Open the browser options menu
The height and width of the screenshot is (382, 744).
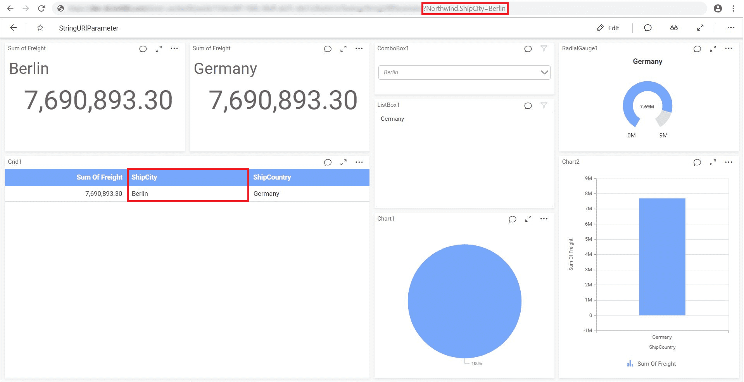click(x=733, y=8)
